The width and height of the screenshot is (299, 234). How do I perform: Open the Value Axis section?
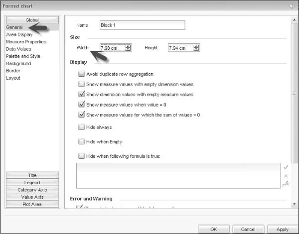32,197
